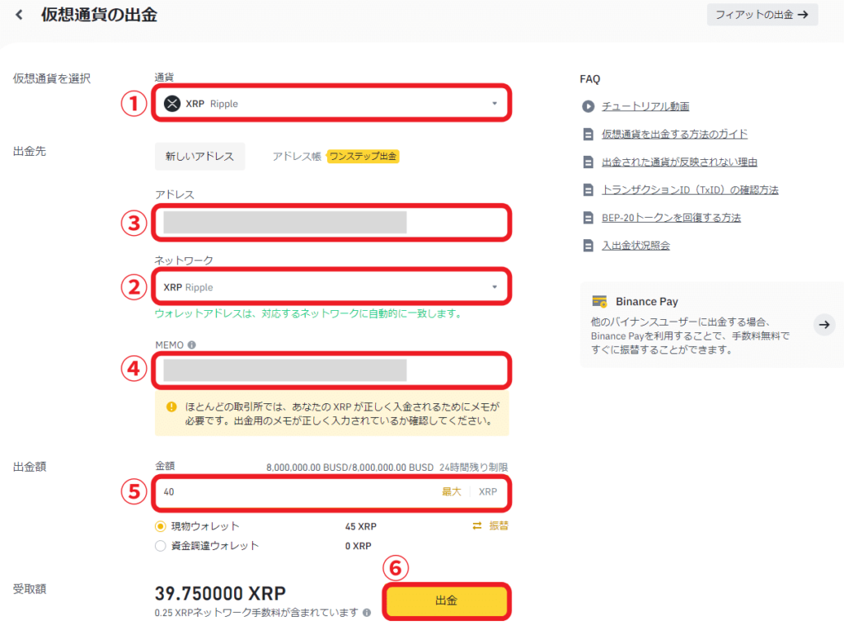
Task: Click the network fee info icon
Action: click(367, 612)
